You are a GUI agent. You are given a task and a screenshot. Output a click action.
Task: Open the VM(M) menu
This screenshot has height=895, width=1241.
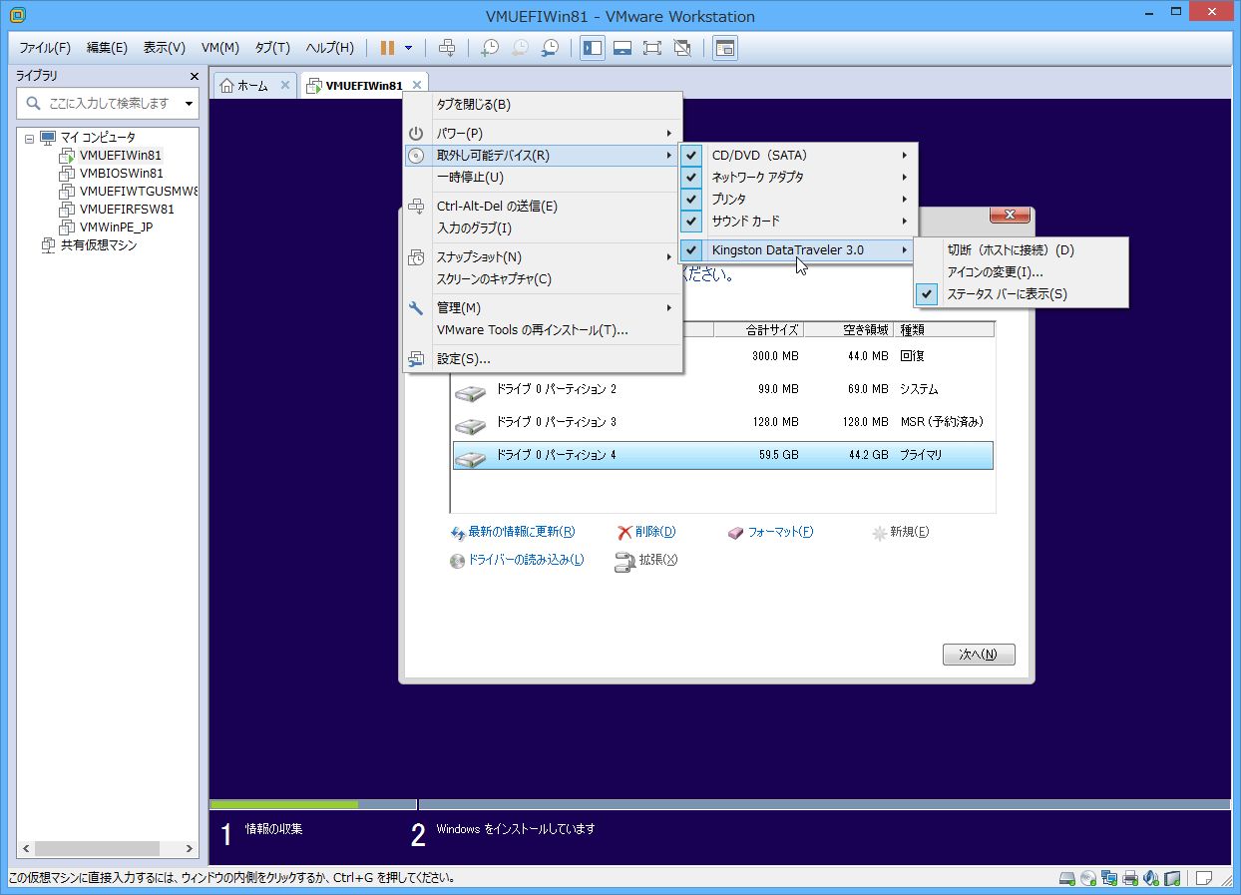219,48
